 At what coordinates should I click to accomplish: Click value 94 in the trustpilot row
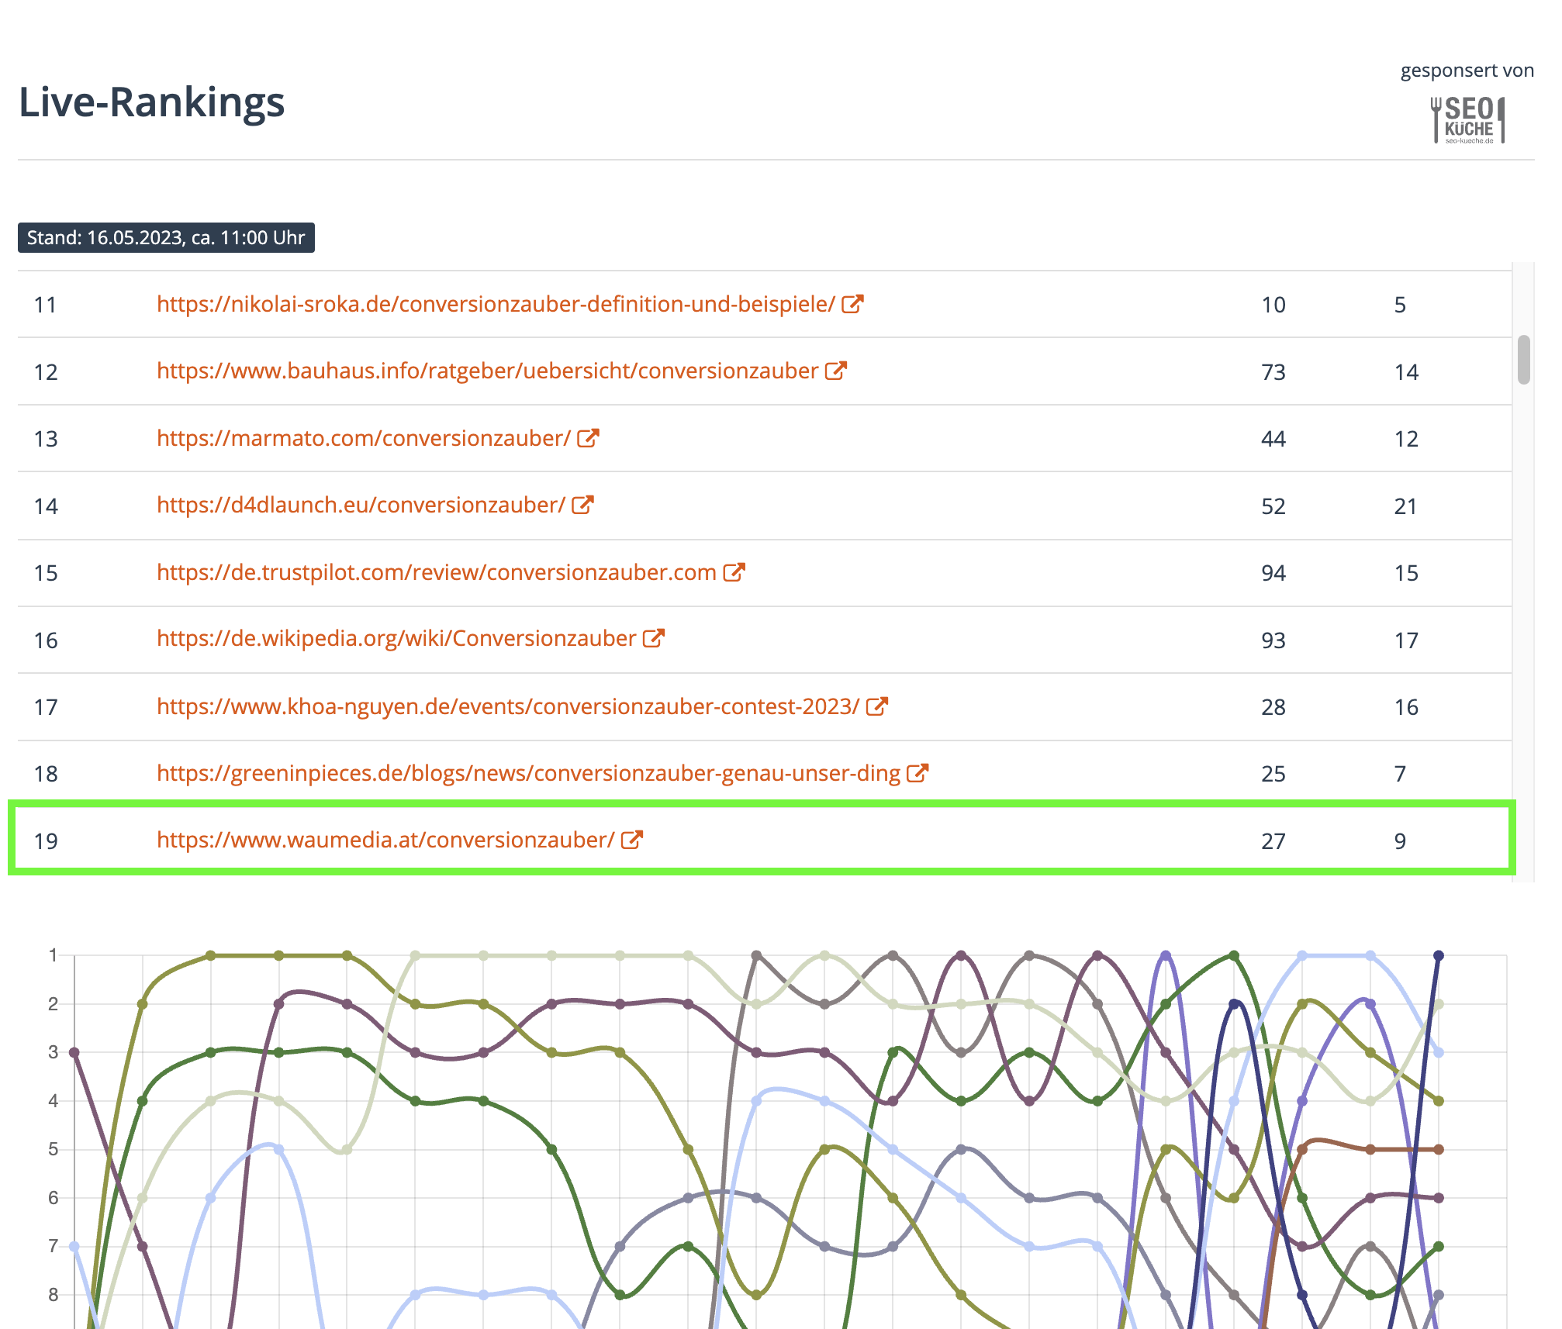[x=1273, y=573]
